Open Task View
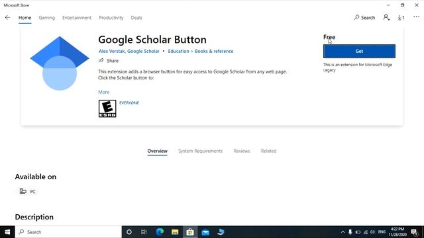 pyautogui.click(x=144, y=232)
